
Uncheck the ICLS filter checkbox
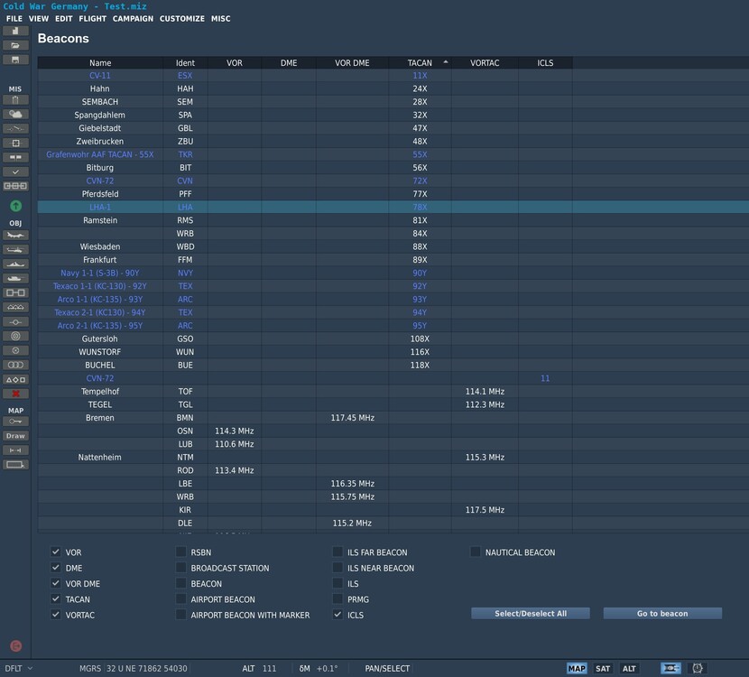click(x=338, y=615)
